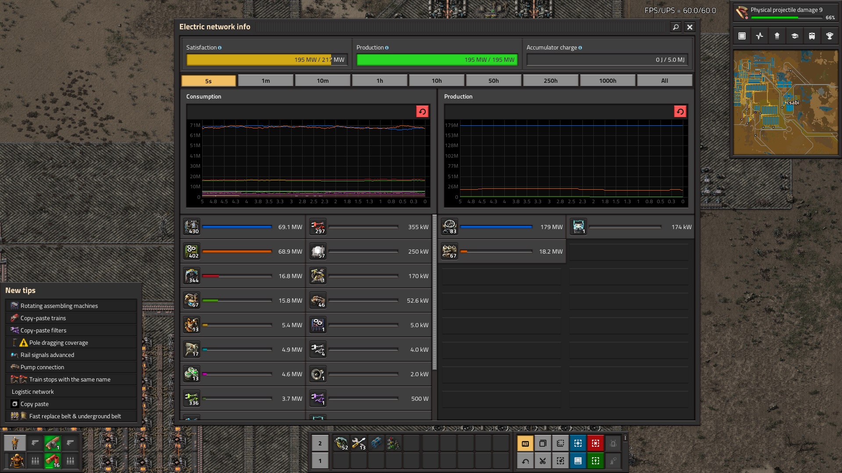Open the blueprint library icon
842x473 pixels.
coord(742,36)
